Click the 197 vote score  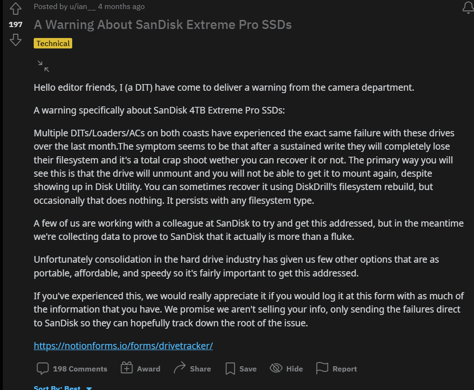(x=15, y=25)
